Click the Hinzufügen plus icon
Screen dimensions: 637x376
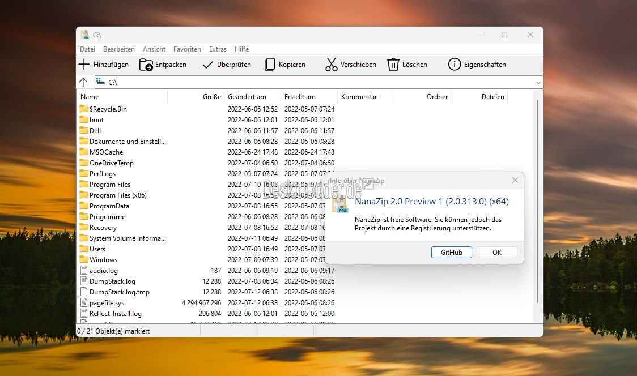(x=84, y=64)
